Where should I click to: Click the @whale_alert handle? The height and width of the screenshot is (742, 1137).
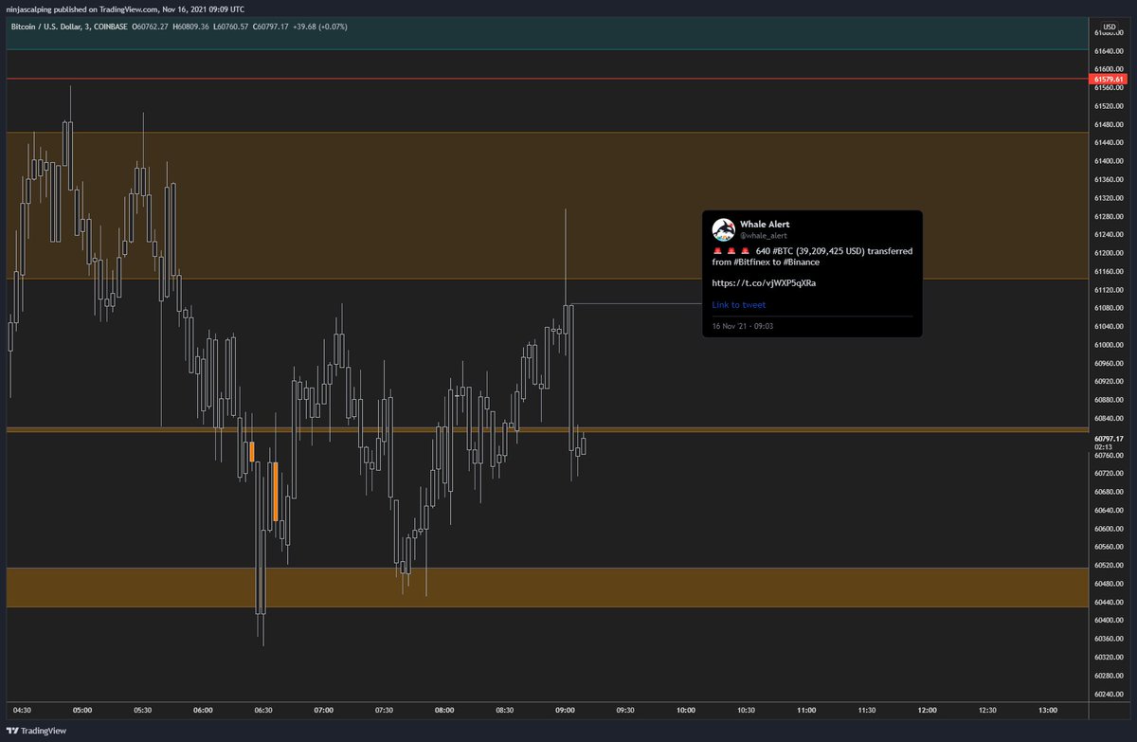[x=764, y=235]
